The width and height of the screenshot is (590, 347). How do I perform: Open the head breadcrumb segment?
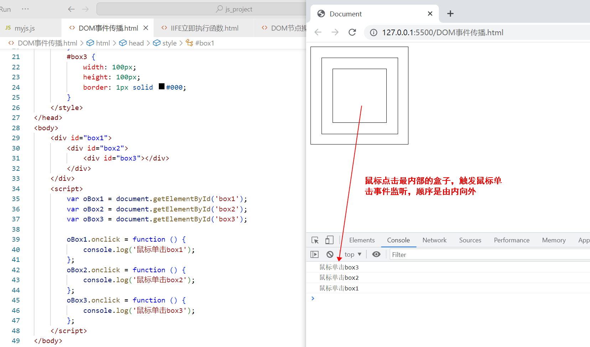[x=136, y=43]
